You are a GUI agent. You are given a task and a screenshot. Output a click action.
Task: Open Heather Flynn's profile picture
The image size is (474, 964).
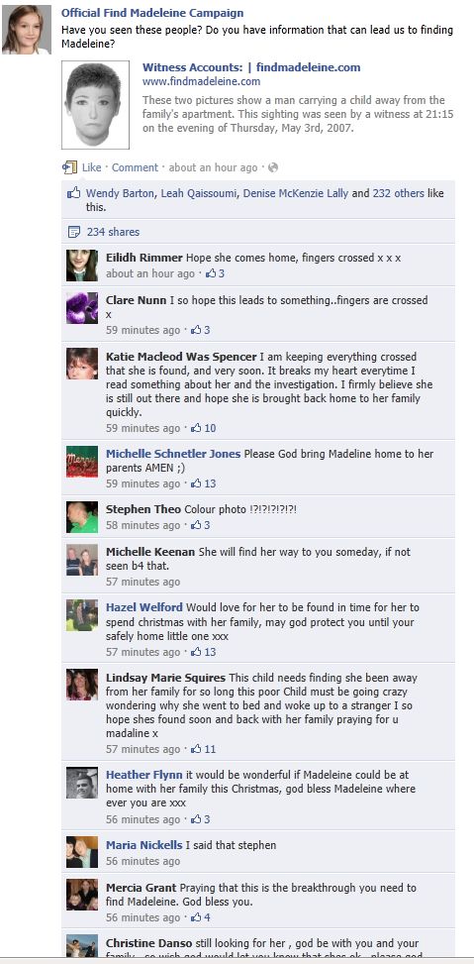(x=82, y=783)
